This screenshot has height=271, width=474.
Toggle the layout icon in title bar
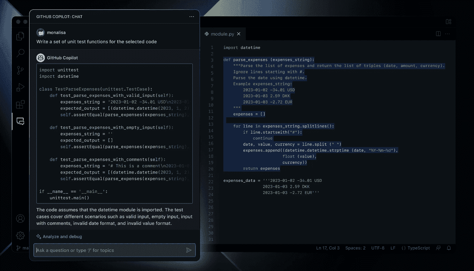448,22
